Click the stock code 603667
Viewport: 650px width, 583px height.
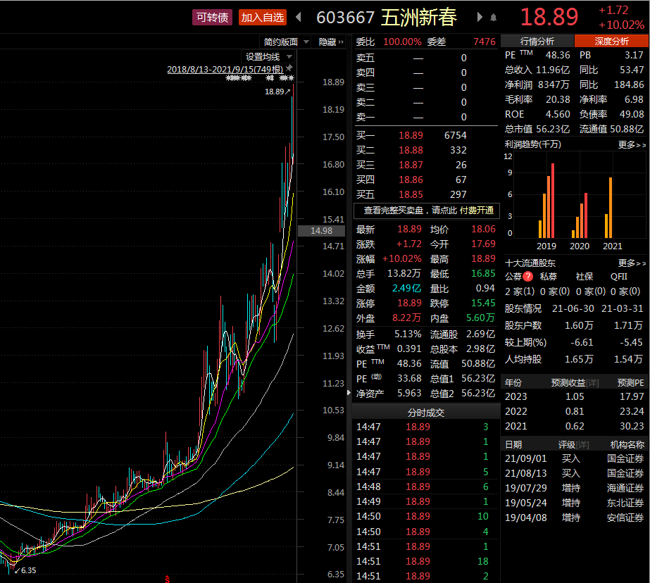(345, 18)
